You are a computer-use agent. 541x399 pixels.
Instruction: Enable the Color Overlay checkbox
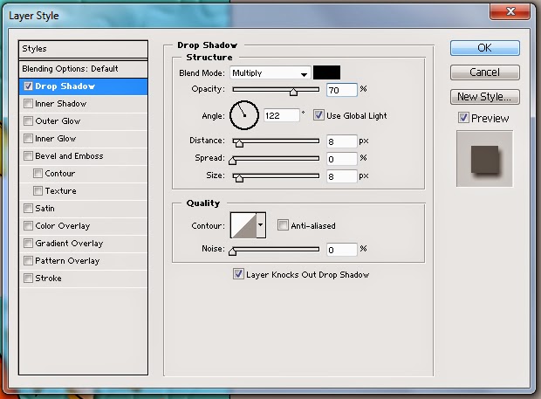(x=28, y=226)
